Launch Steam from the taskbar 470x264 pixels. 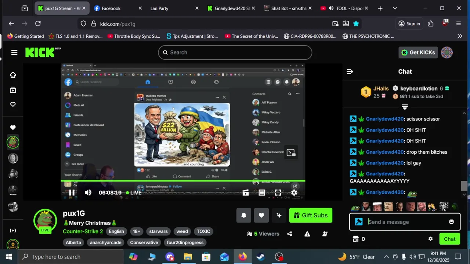[x=261, y=257]
